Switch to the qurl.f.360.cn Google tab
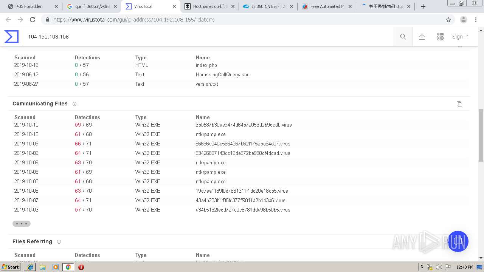 coord(92,6)
